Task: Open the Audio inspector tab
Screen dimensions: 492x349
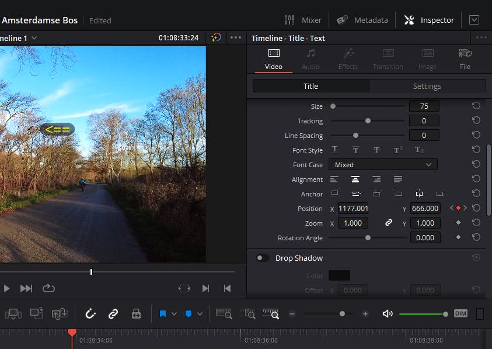Action: pyautogui.click(x=310, y=59)
